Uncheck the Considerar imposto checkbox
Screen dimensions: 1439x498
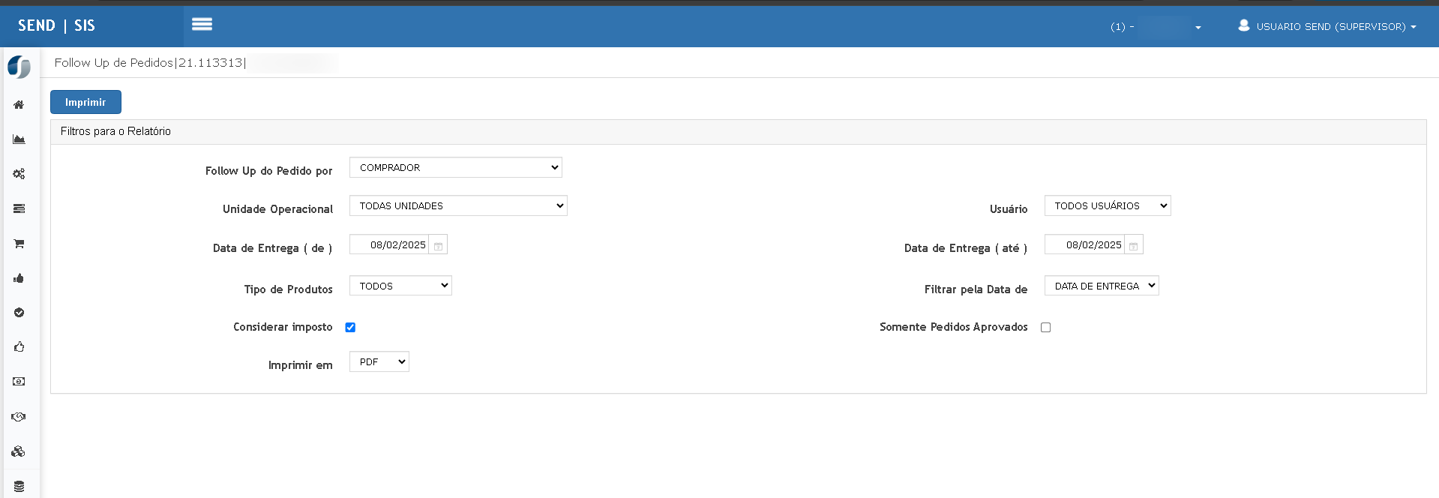(x=350, y=327)
